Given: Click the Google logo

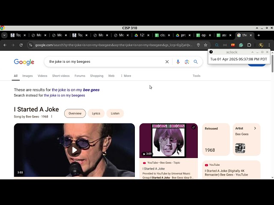Looking at the screenshot, I should [24, 62].
